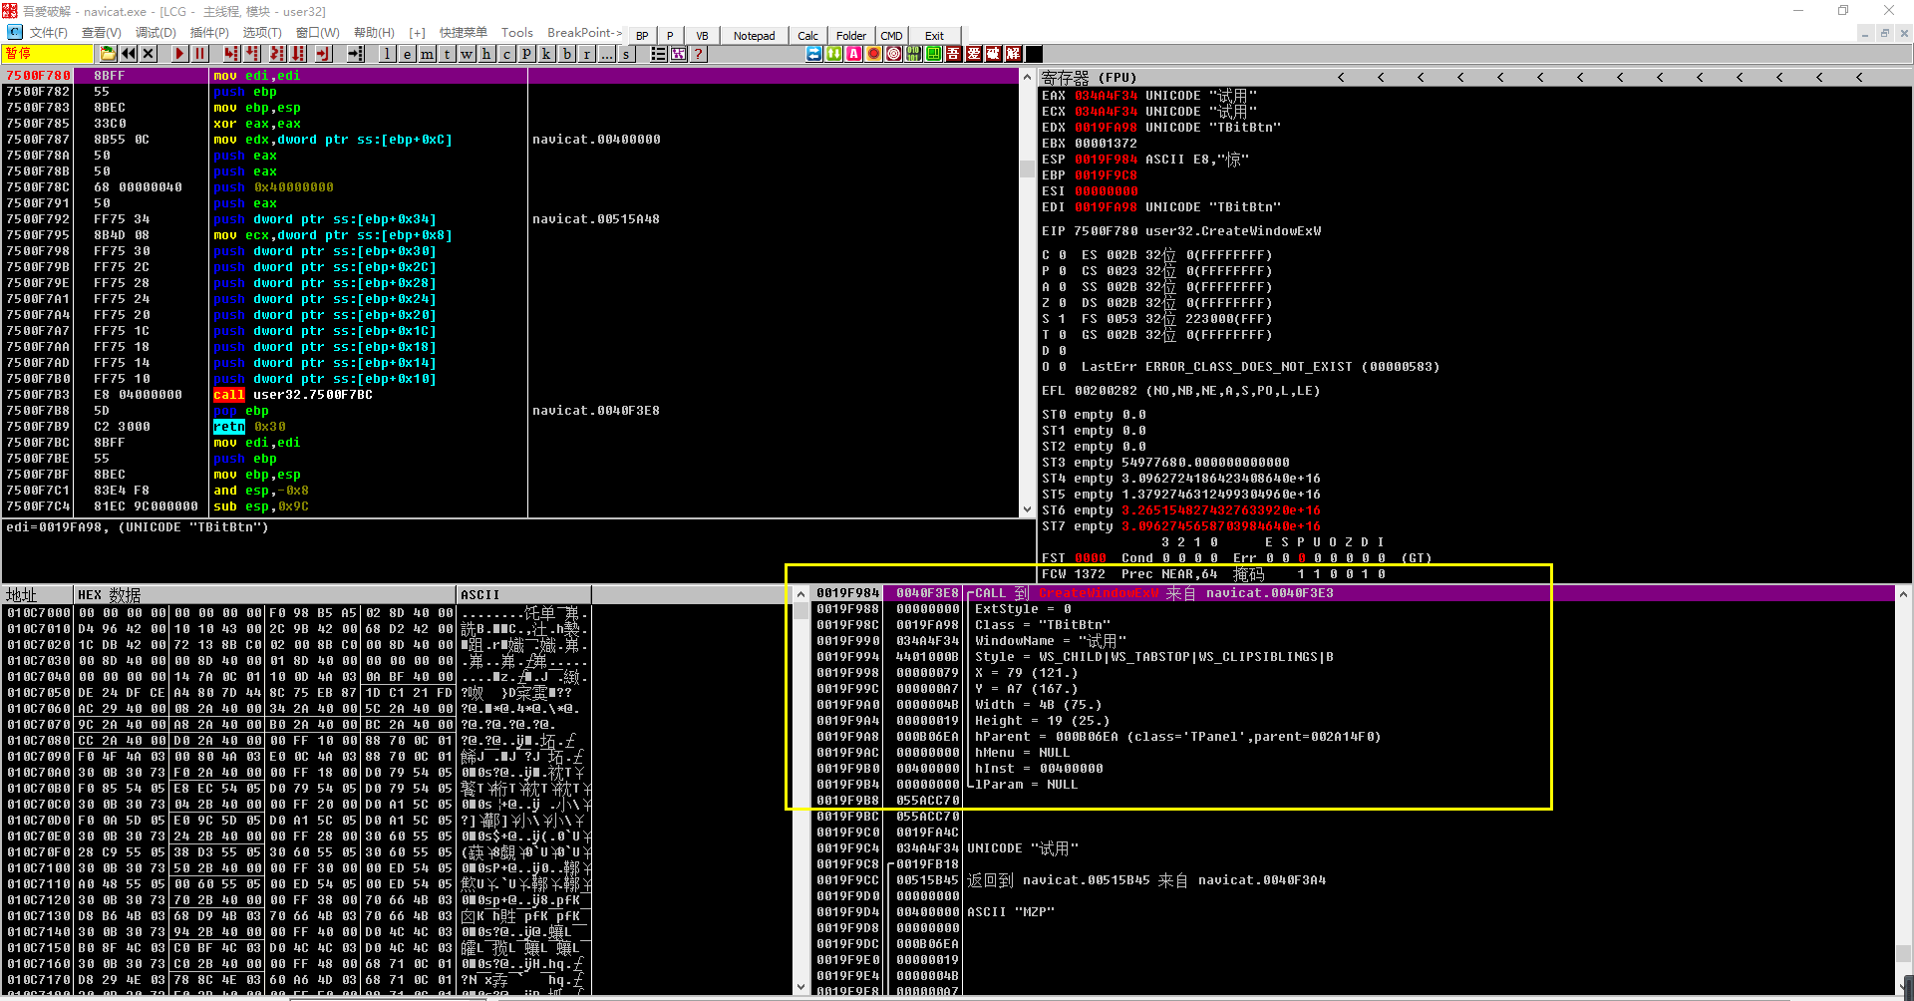Launch Calc from the toolbar
The height and width of the screenshot is (1001, 1914).
click(x=808, y=36)
